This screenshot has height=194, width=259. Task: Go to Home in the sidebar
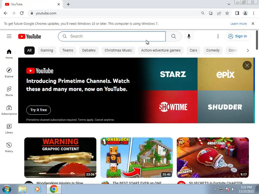click(9, 54)
